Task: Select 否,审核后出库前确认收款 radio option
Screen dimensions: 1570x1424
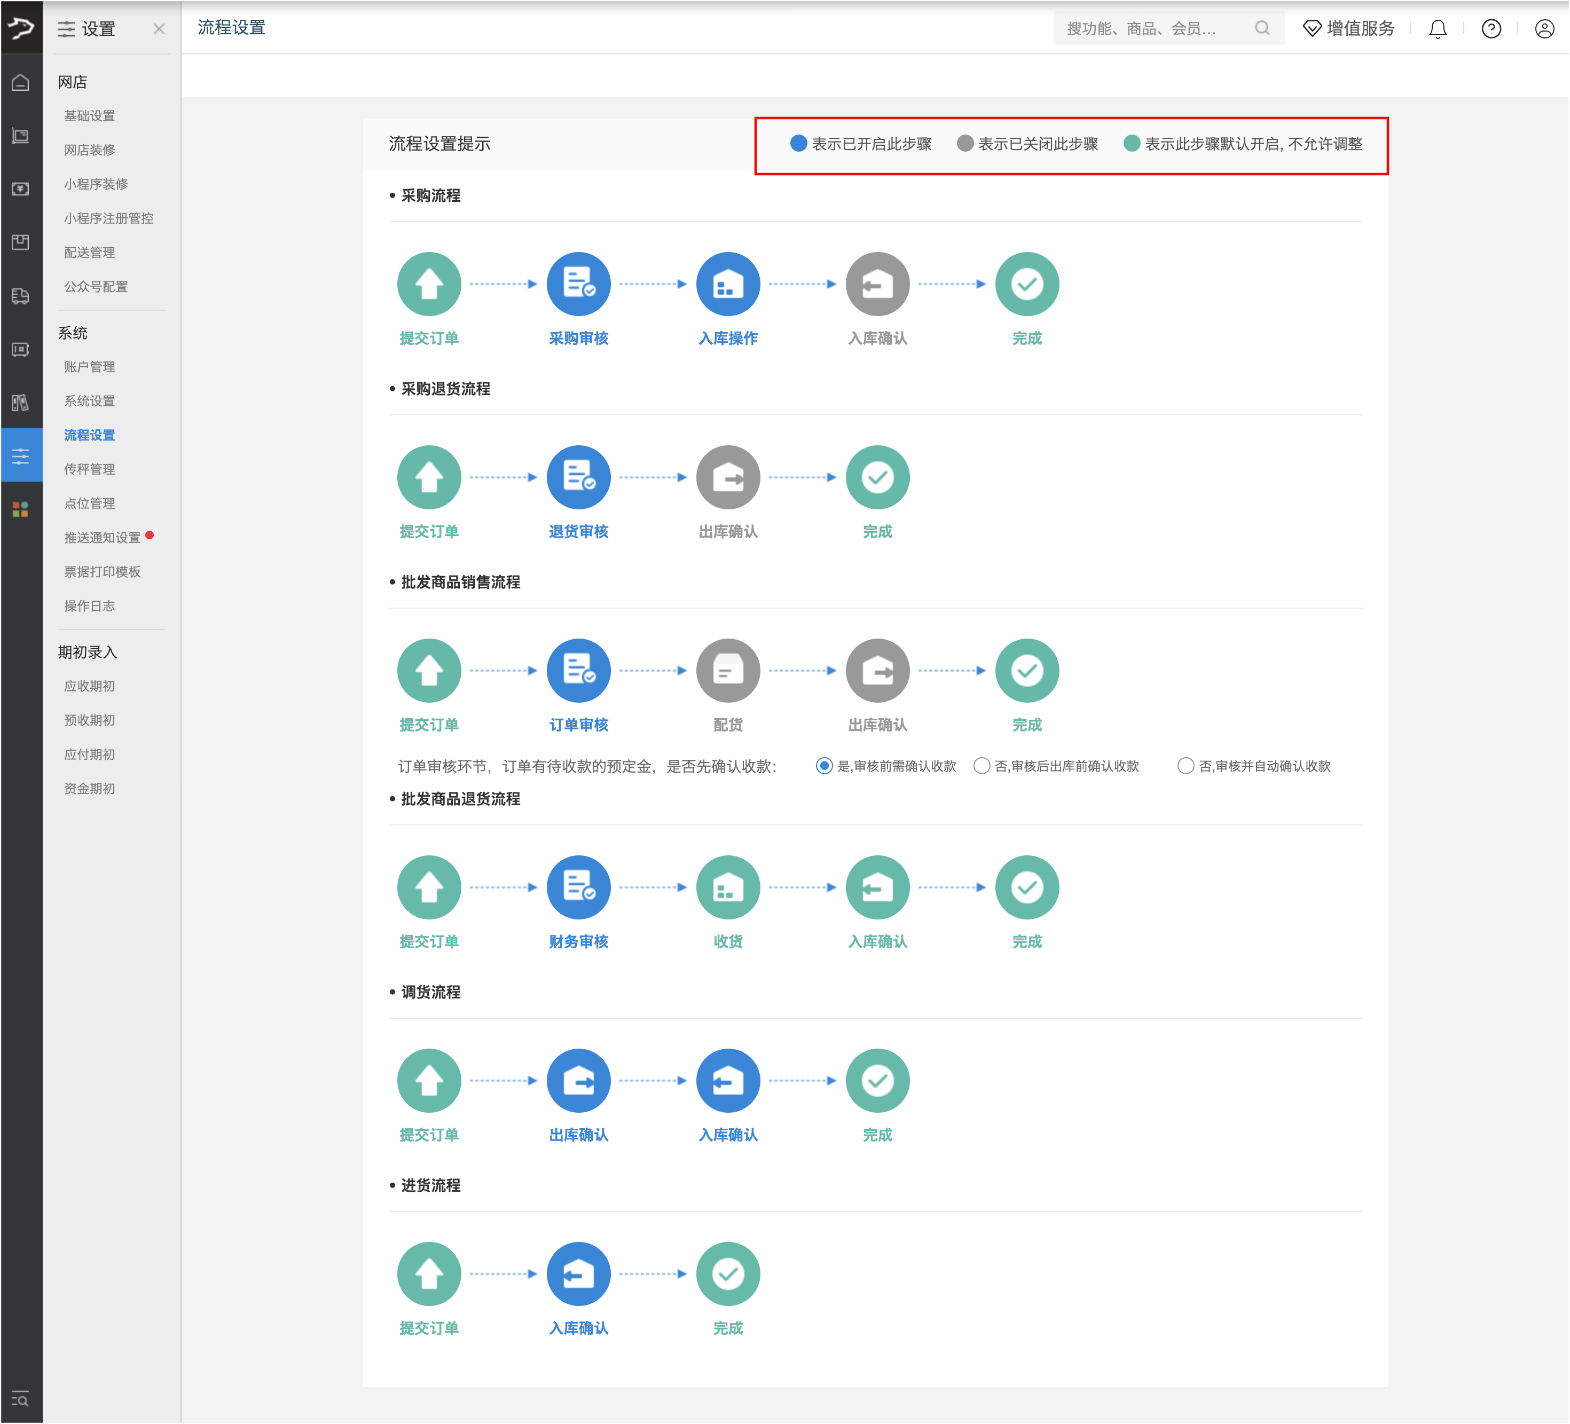Action: (x=982, y=766)
